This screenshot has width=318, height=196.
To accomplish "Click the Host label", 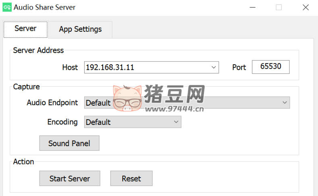I will [x=70, y=67].
